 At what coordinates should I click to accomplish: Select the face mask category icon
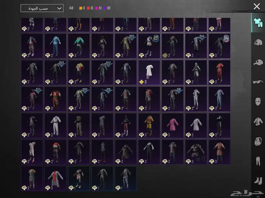click(258, 102)
